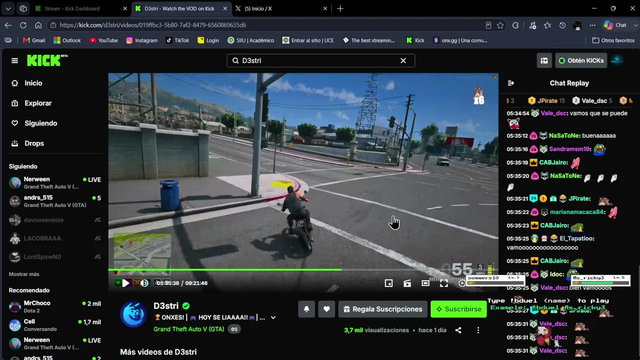This screenshot has height=360, width=640.
Task: Click the address bar URL
Action: click(153, 25)
